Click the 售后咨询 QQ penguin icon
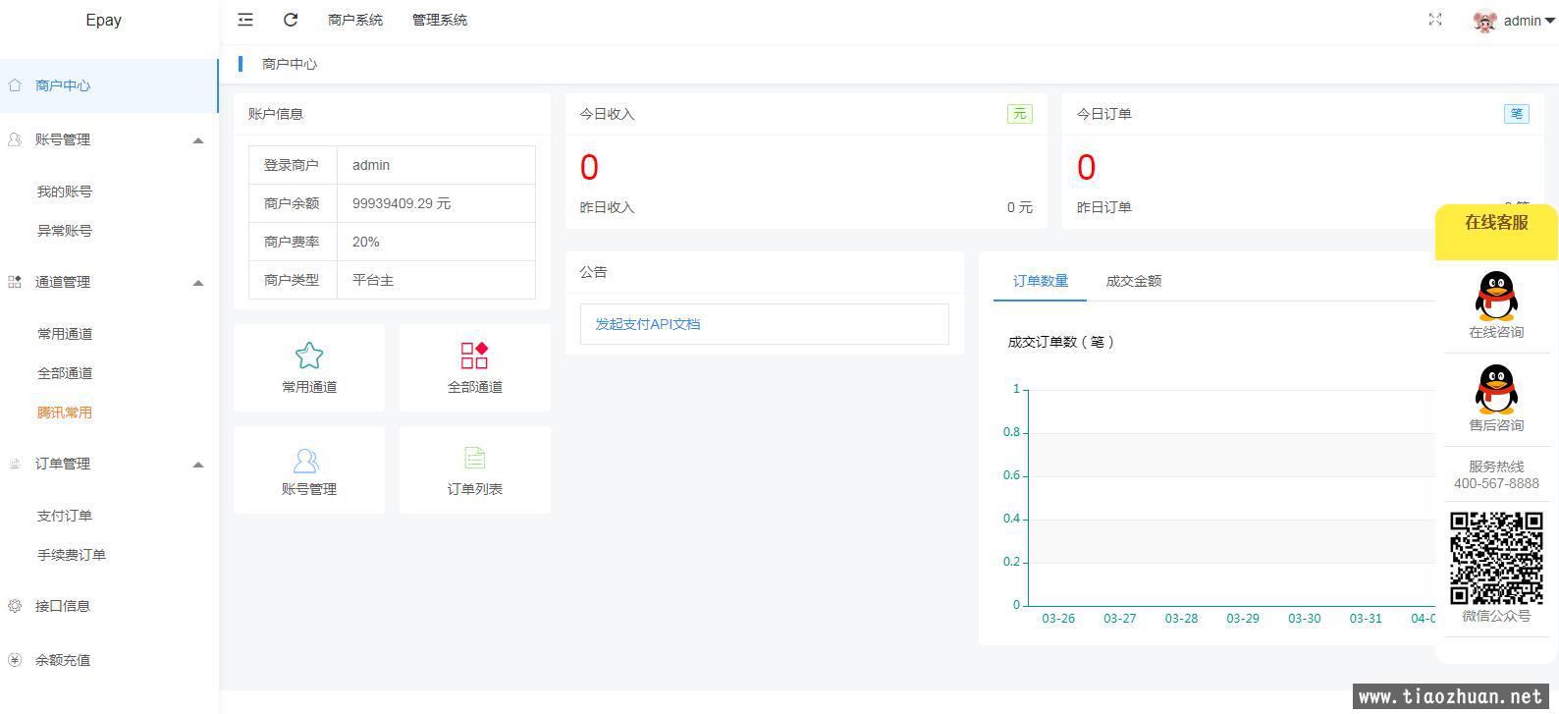The height and width of the screenshot is (714, 1559). 1495,390
